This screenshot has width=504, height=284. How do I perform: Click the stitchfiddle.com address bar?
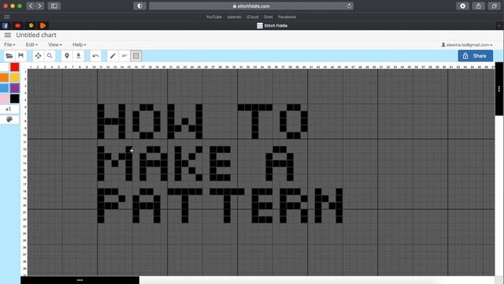(251, 6)
